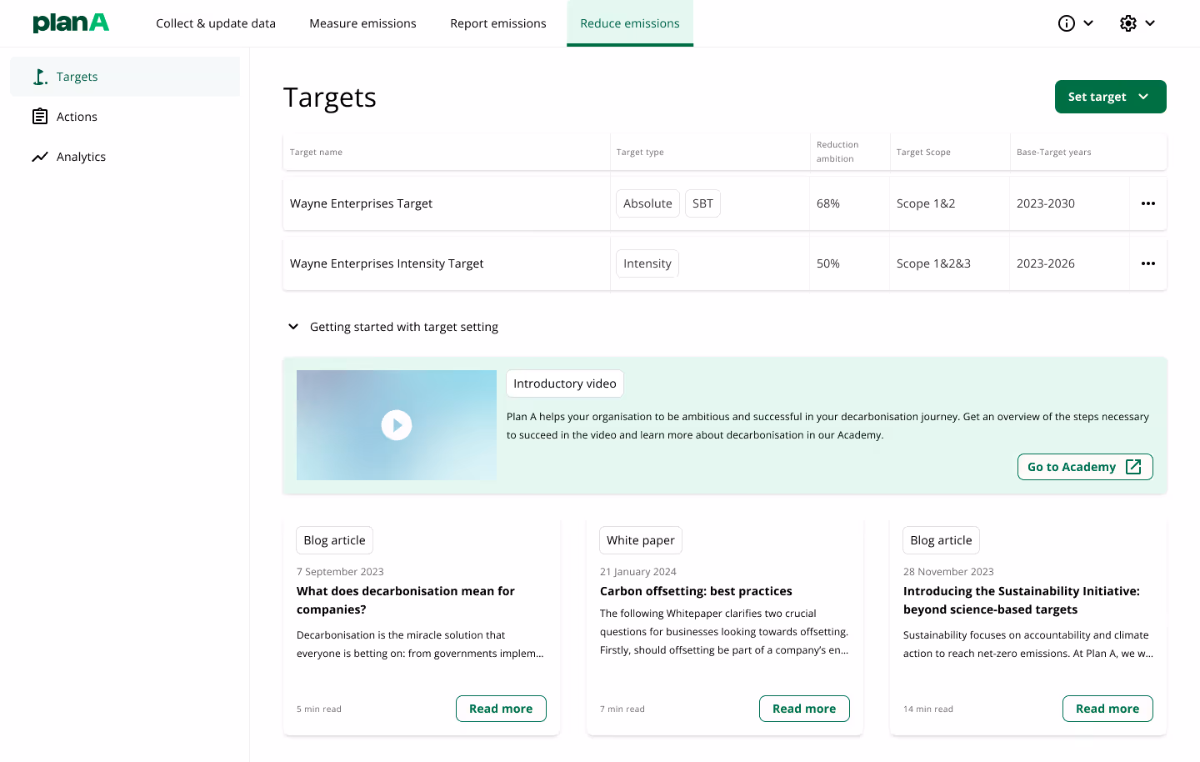Collapse the Getting started with target setting section
Viewport: 1200px width, 762px height.
[x=292, y=326]
